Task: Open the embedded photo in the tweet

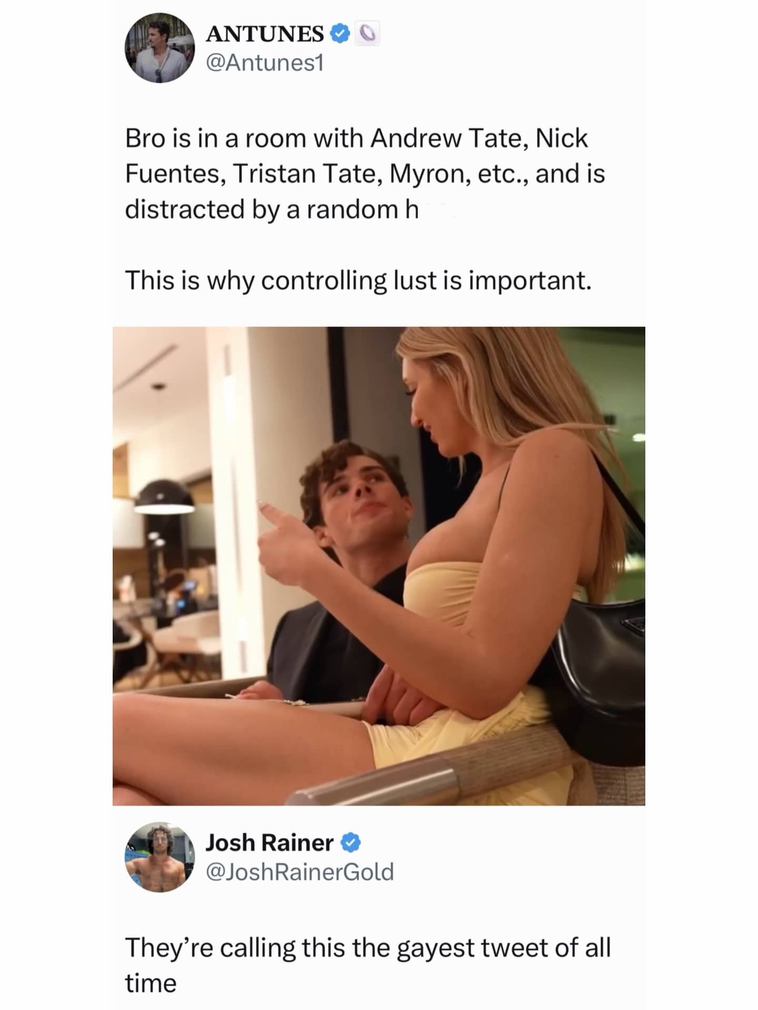Action: [378, 565]
